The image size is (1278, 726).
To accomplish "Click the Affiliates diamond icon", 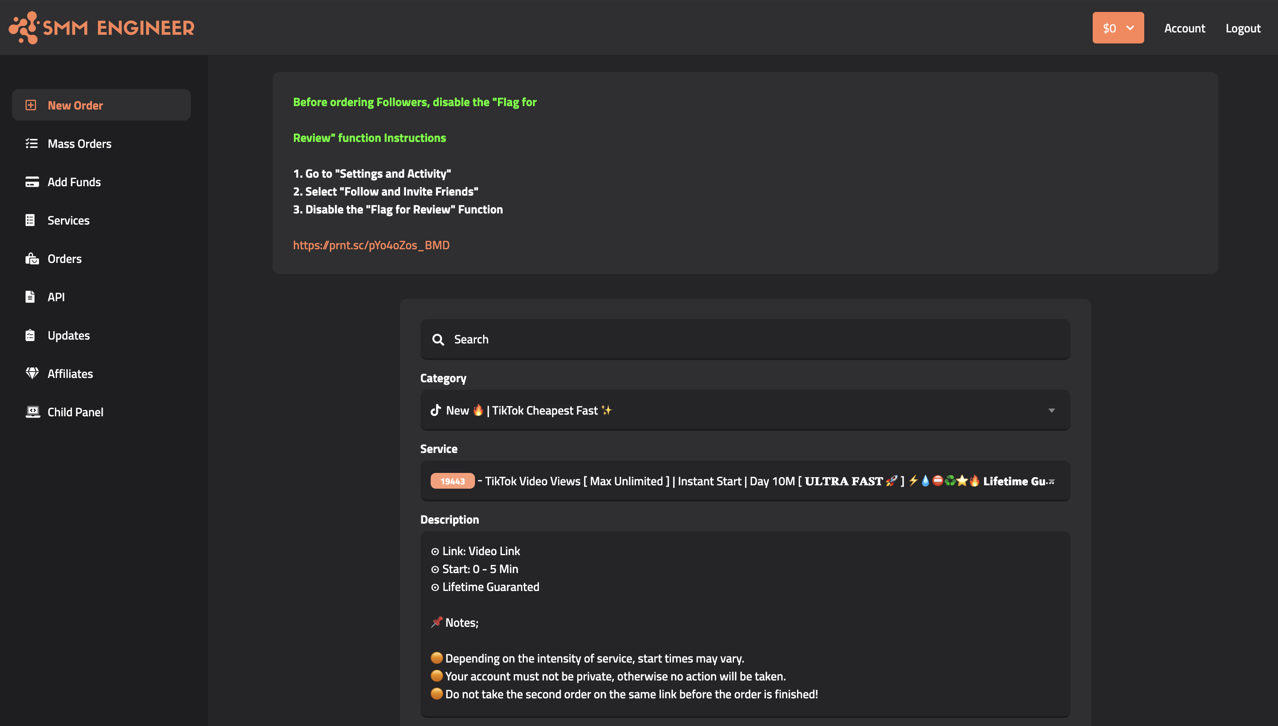I will pyautogui.click(x=32, y=374).
